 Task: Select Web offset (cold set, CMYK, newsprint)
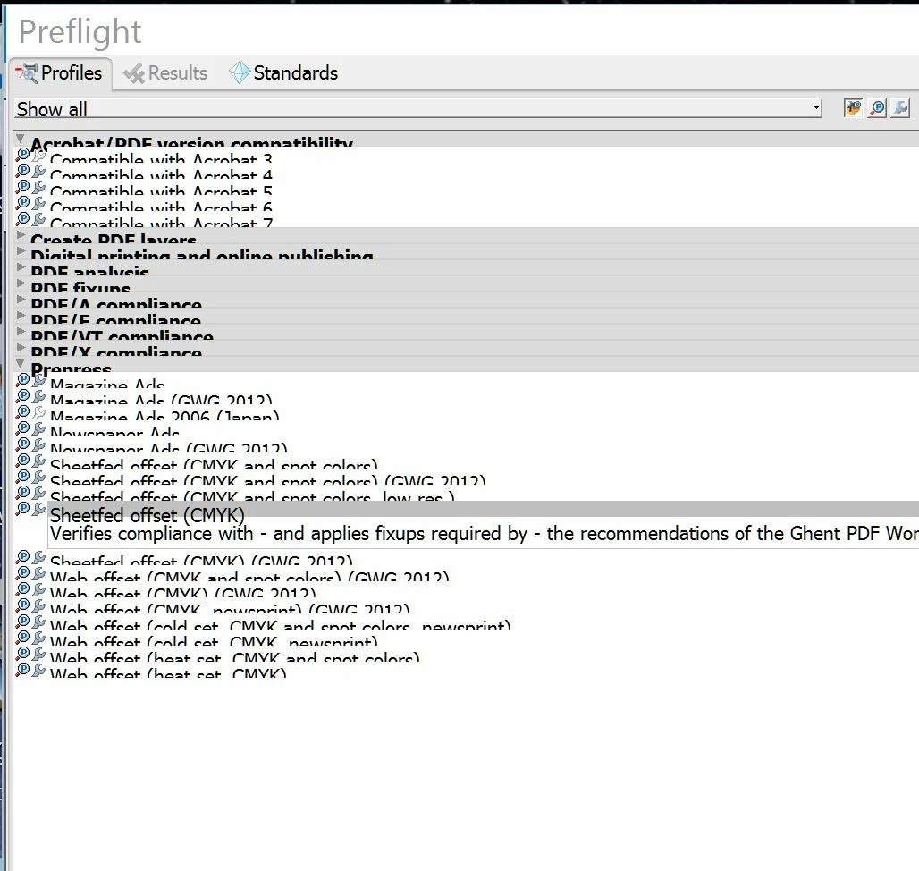[x=214, y=640]
